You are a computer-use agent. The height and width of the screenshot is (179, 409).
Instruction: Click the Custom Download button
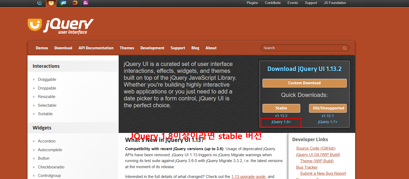click(304, 83)
